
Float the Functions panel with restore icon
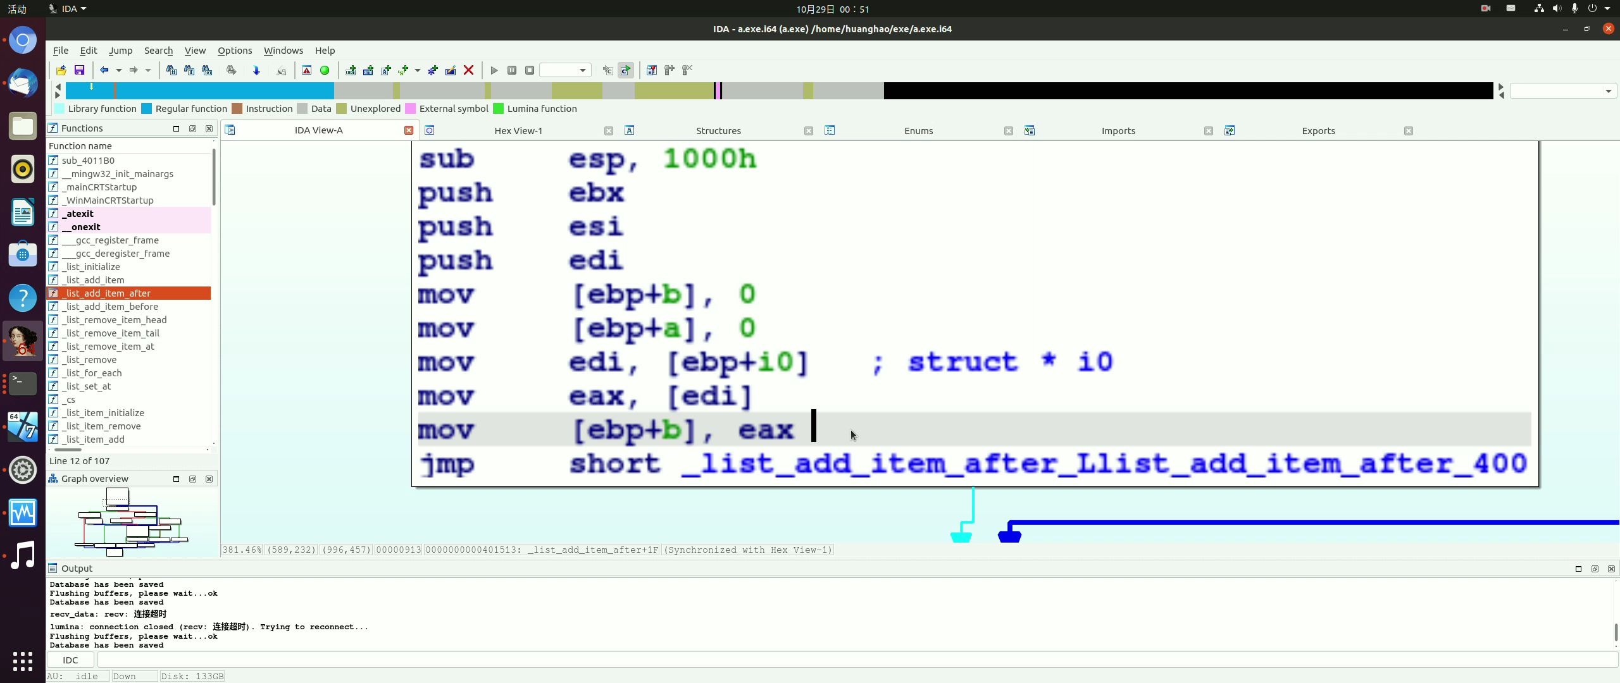click(192, 128)
